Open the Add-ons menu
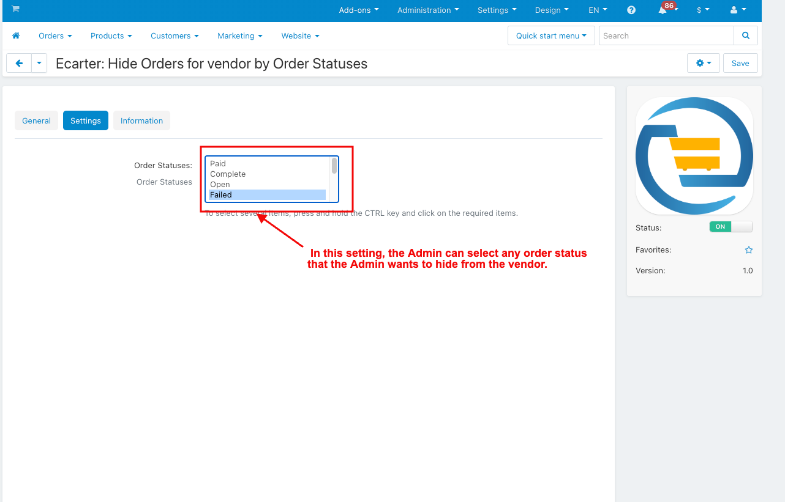 [x=358, y=10]
